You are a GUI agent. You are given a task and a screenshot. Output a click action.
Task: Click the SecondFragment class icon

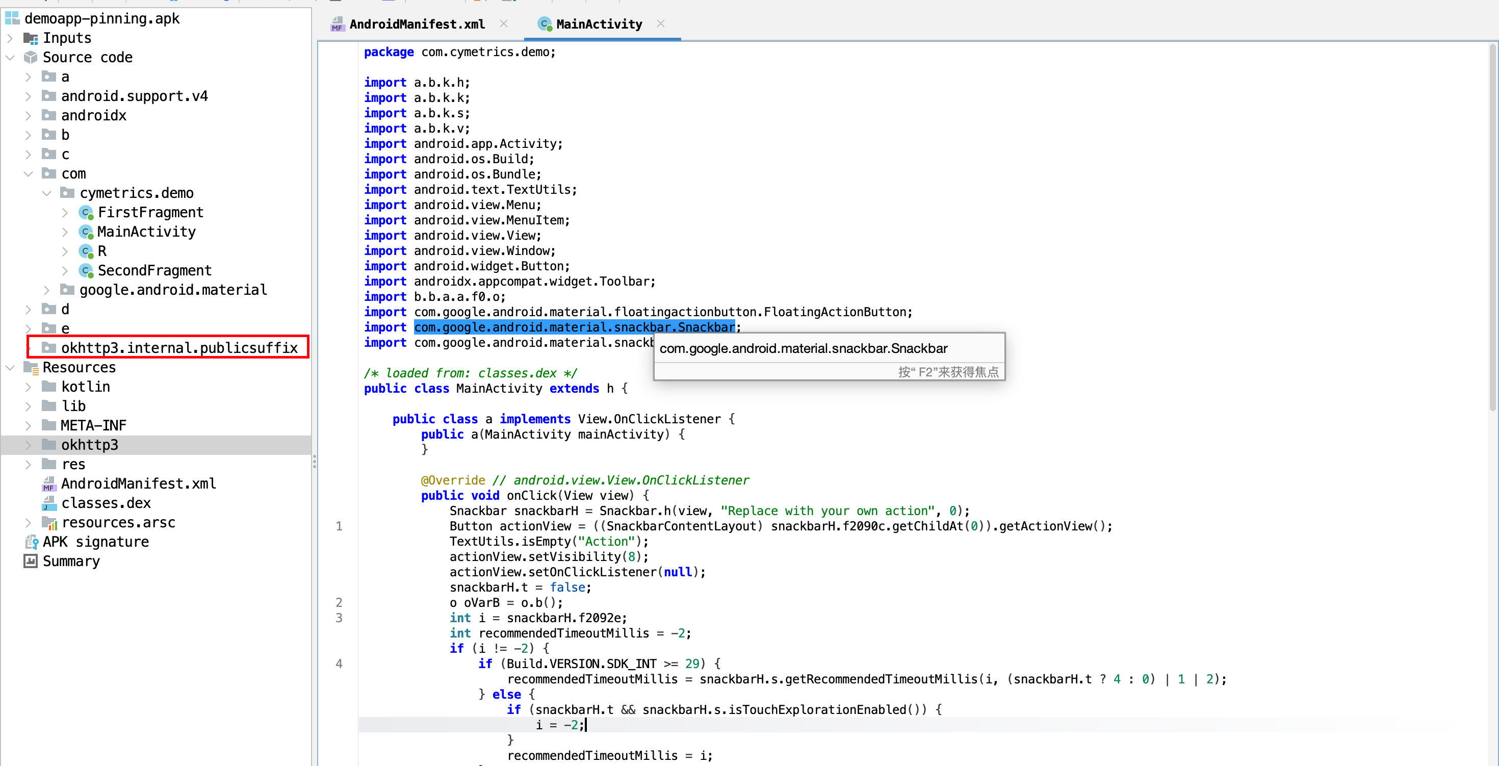point(86,271)
